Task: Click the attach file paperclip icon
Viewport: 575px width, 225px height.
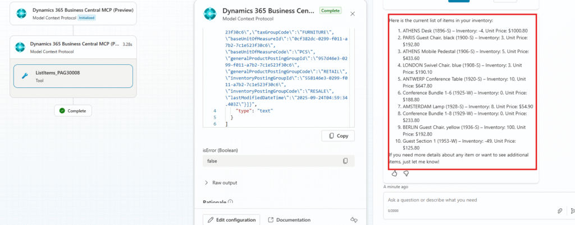Action: (x=559, y=210)
